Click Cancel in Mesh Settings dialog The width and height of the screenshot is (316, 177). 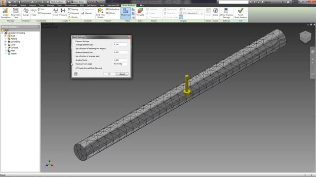coord(122,74)
